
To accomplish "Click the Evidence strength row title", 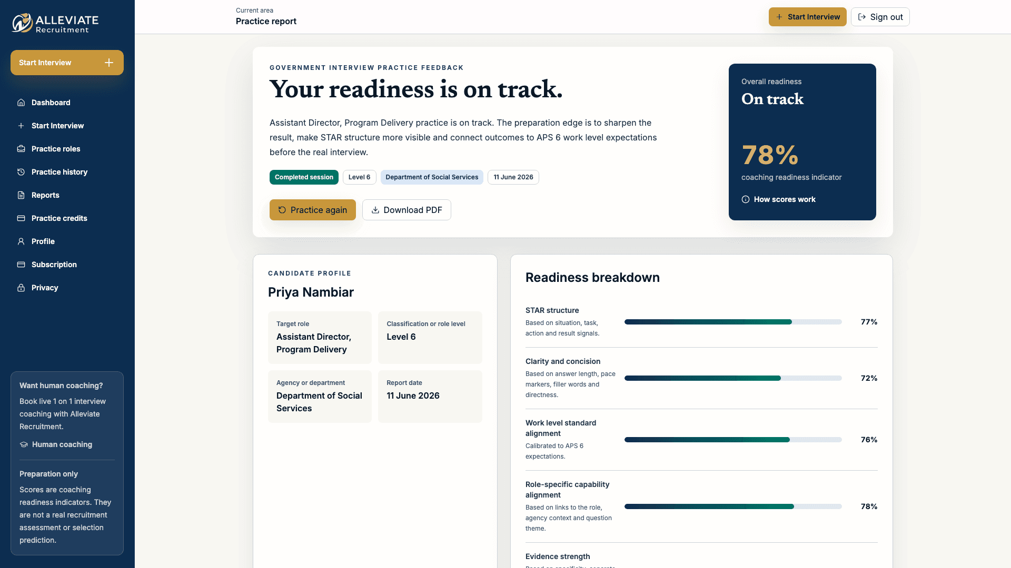I will pos(558,556).
